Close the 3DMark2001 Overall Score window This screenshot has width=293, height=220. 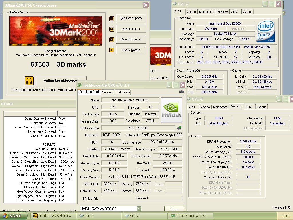(146, 5)
